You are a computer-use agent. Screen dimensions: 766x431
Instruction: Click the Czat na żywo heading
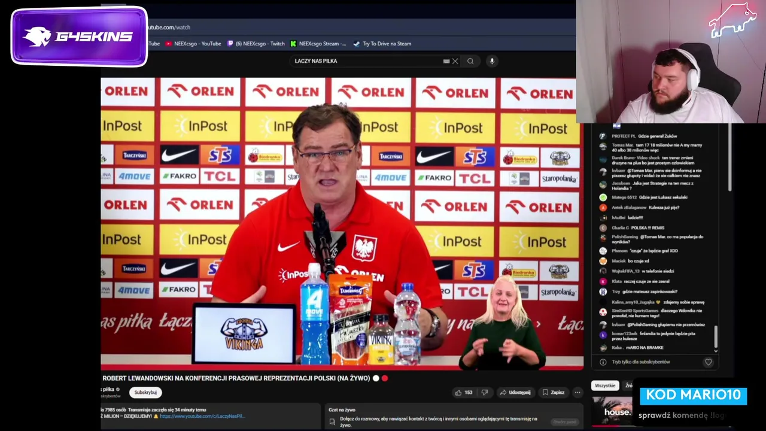point(342,410)
